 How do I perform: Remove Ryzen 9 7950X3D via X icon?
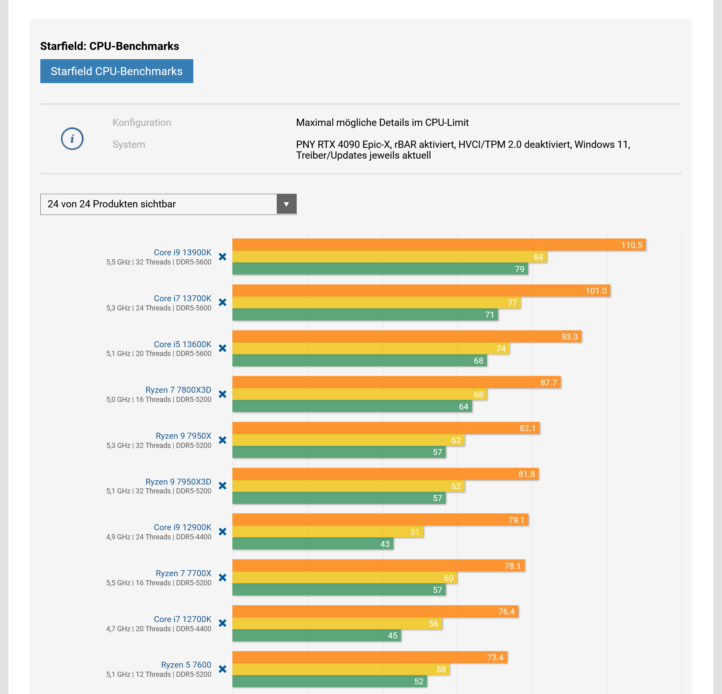point(223,486)
